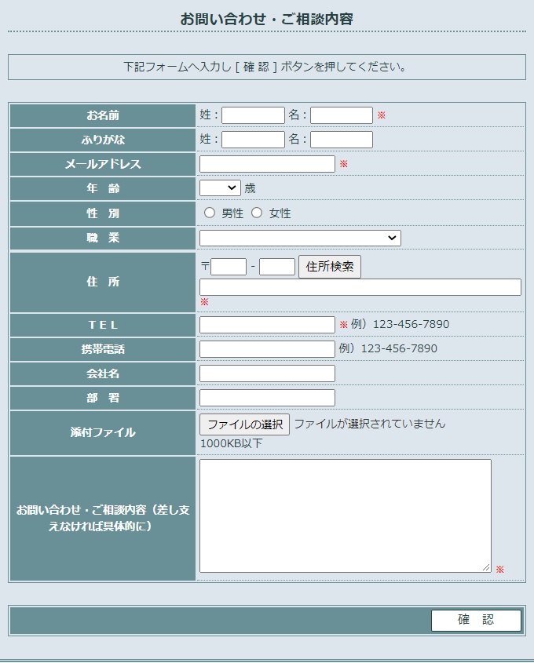Image resolution: width=534 pixels, height=663 pixels.
Task: Click the ファイルの選択 file button
Action: 244,424
